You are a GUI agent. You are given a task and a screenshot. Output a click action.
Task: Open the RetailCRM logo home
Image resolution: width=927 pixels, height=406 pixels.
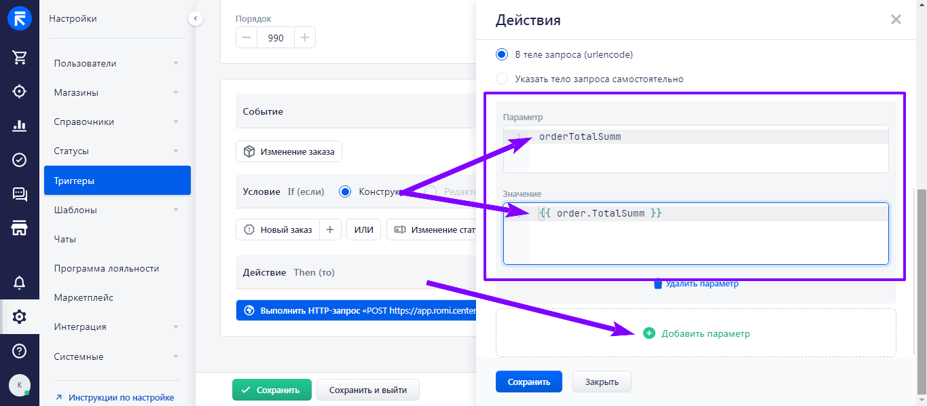(19, 18)
